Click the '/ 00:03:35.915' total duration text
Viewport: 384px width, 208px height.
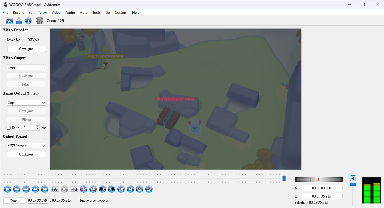[61, 200]
